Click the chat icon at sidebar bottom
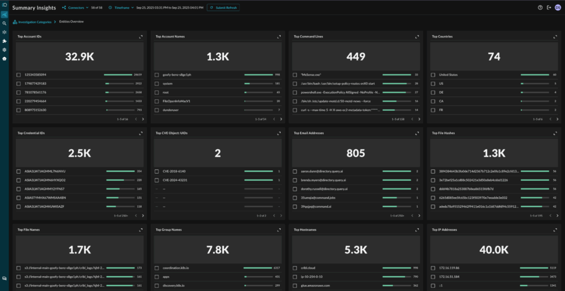This screenshot has height=291, width=565. (x=4, y=279)
